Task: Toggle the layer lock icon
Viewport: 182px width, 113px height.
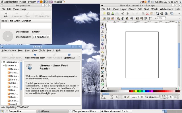Action: pyautogui.click(x=128, y=97)
